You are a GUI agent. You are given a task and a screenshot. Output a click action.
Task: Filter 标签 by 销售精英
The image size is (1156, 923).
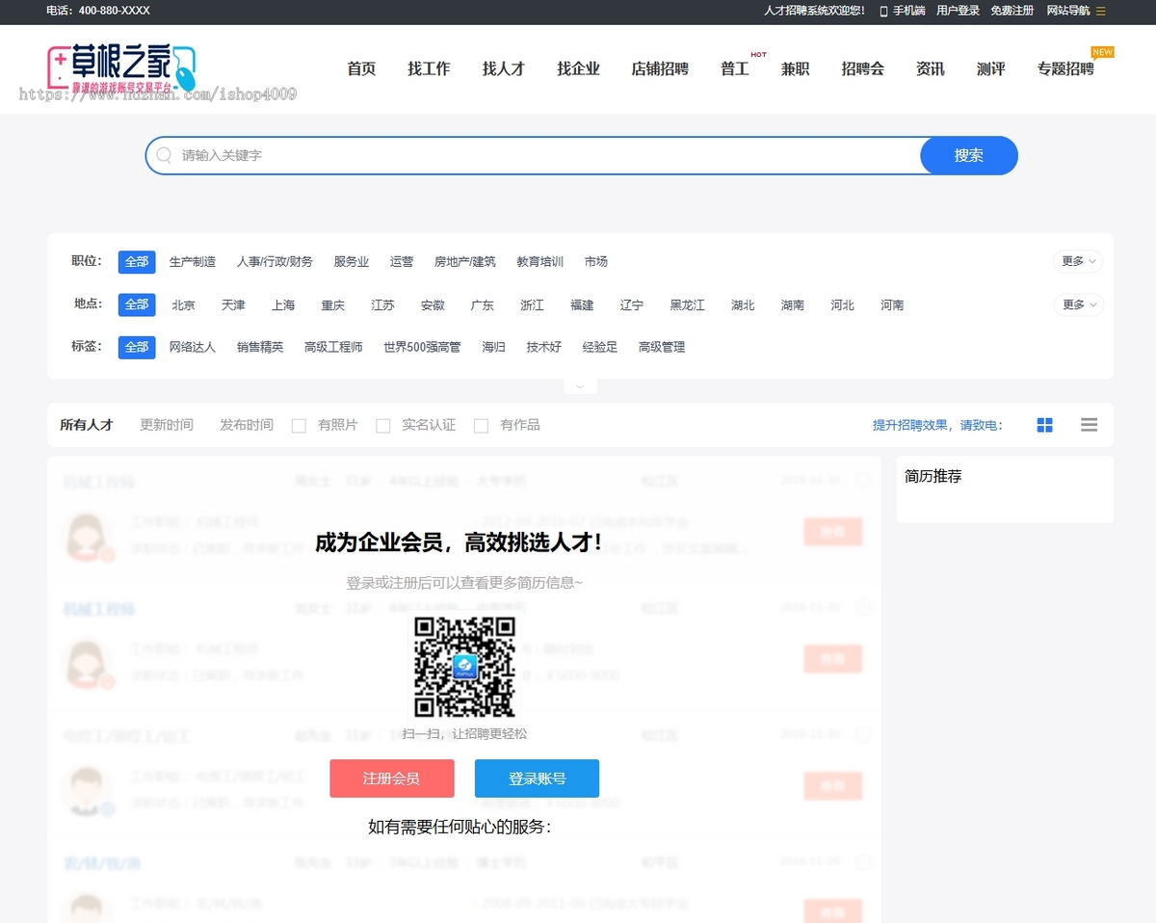tap(260, 347)
